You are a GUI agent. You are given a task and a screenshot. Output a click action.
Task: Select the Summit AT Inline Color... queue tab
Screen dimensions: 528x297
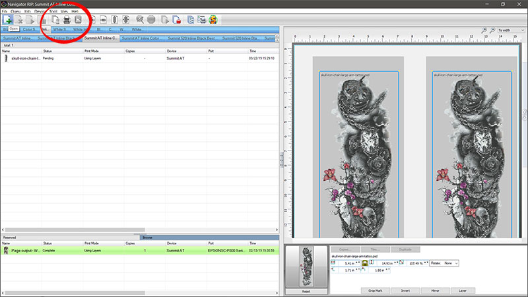tap(141, 38)
